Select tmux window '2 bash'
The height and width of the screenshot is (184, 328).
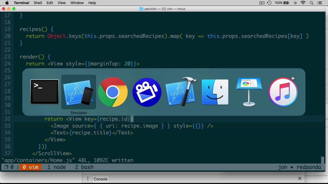point(84,167)
